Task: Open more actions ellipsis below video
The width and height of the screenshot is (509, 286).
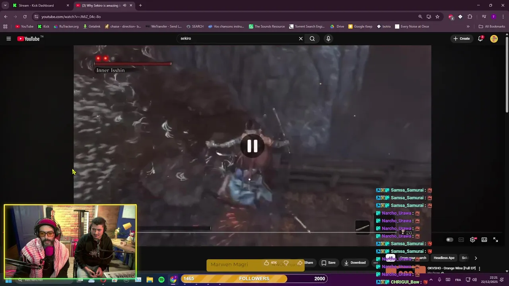Action: tap(375, 263)
